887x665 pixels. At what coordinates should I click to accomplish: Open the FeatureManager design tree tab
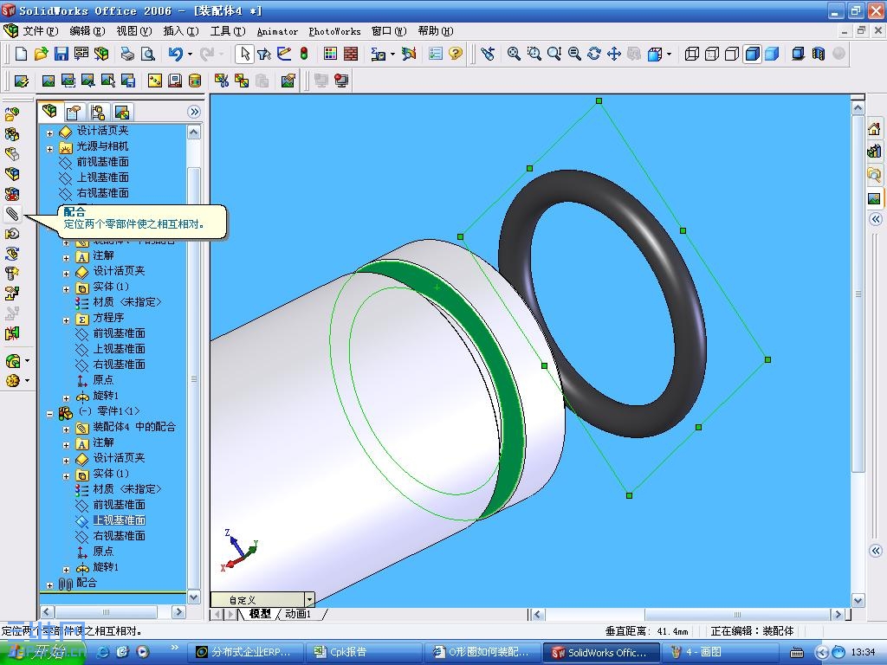click(x=50, y=112)
